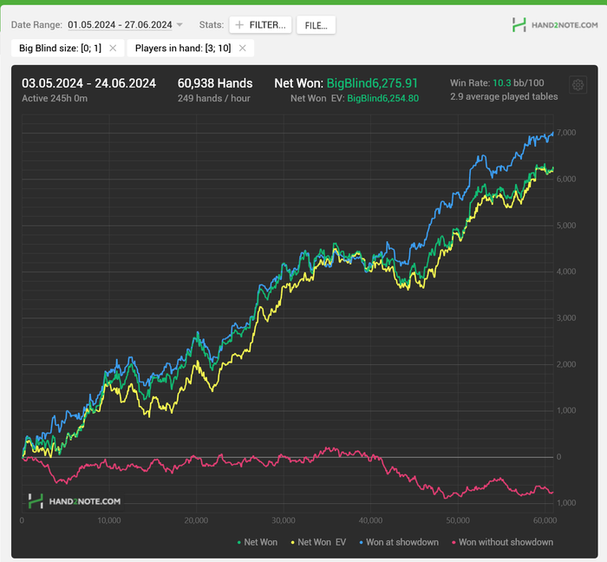Toggle the Net Won legend series

coord(257,542)
